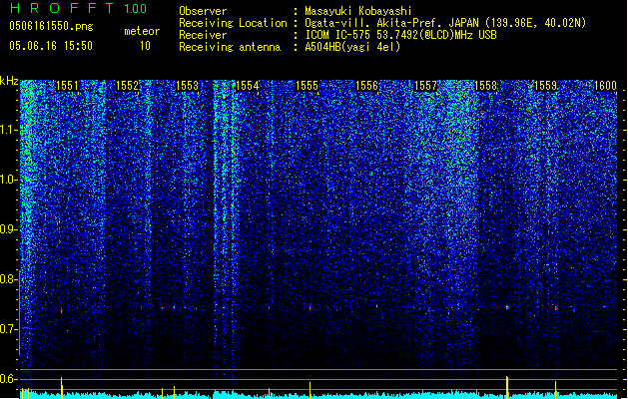Click the bright meteor echo after 1558

tap(507, 307)
